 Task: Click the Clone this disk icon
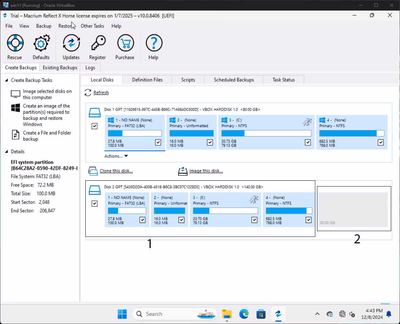(93, 171)
